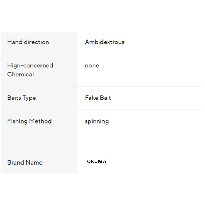
Task: Select the 'none' chemical value
Action: pos(92,66)
